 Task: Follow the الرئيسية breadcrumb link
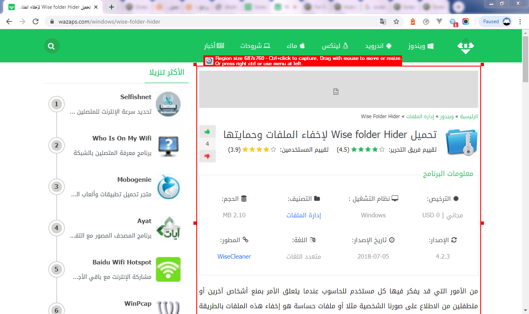click(469, 117)
